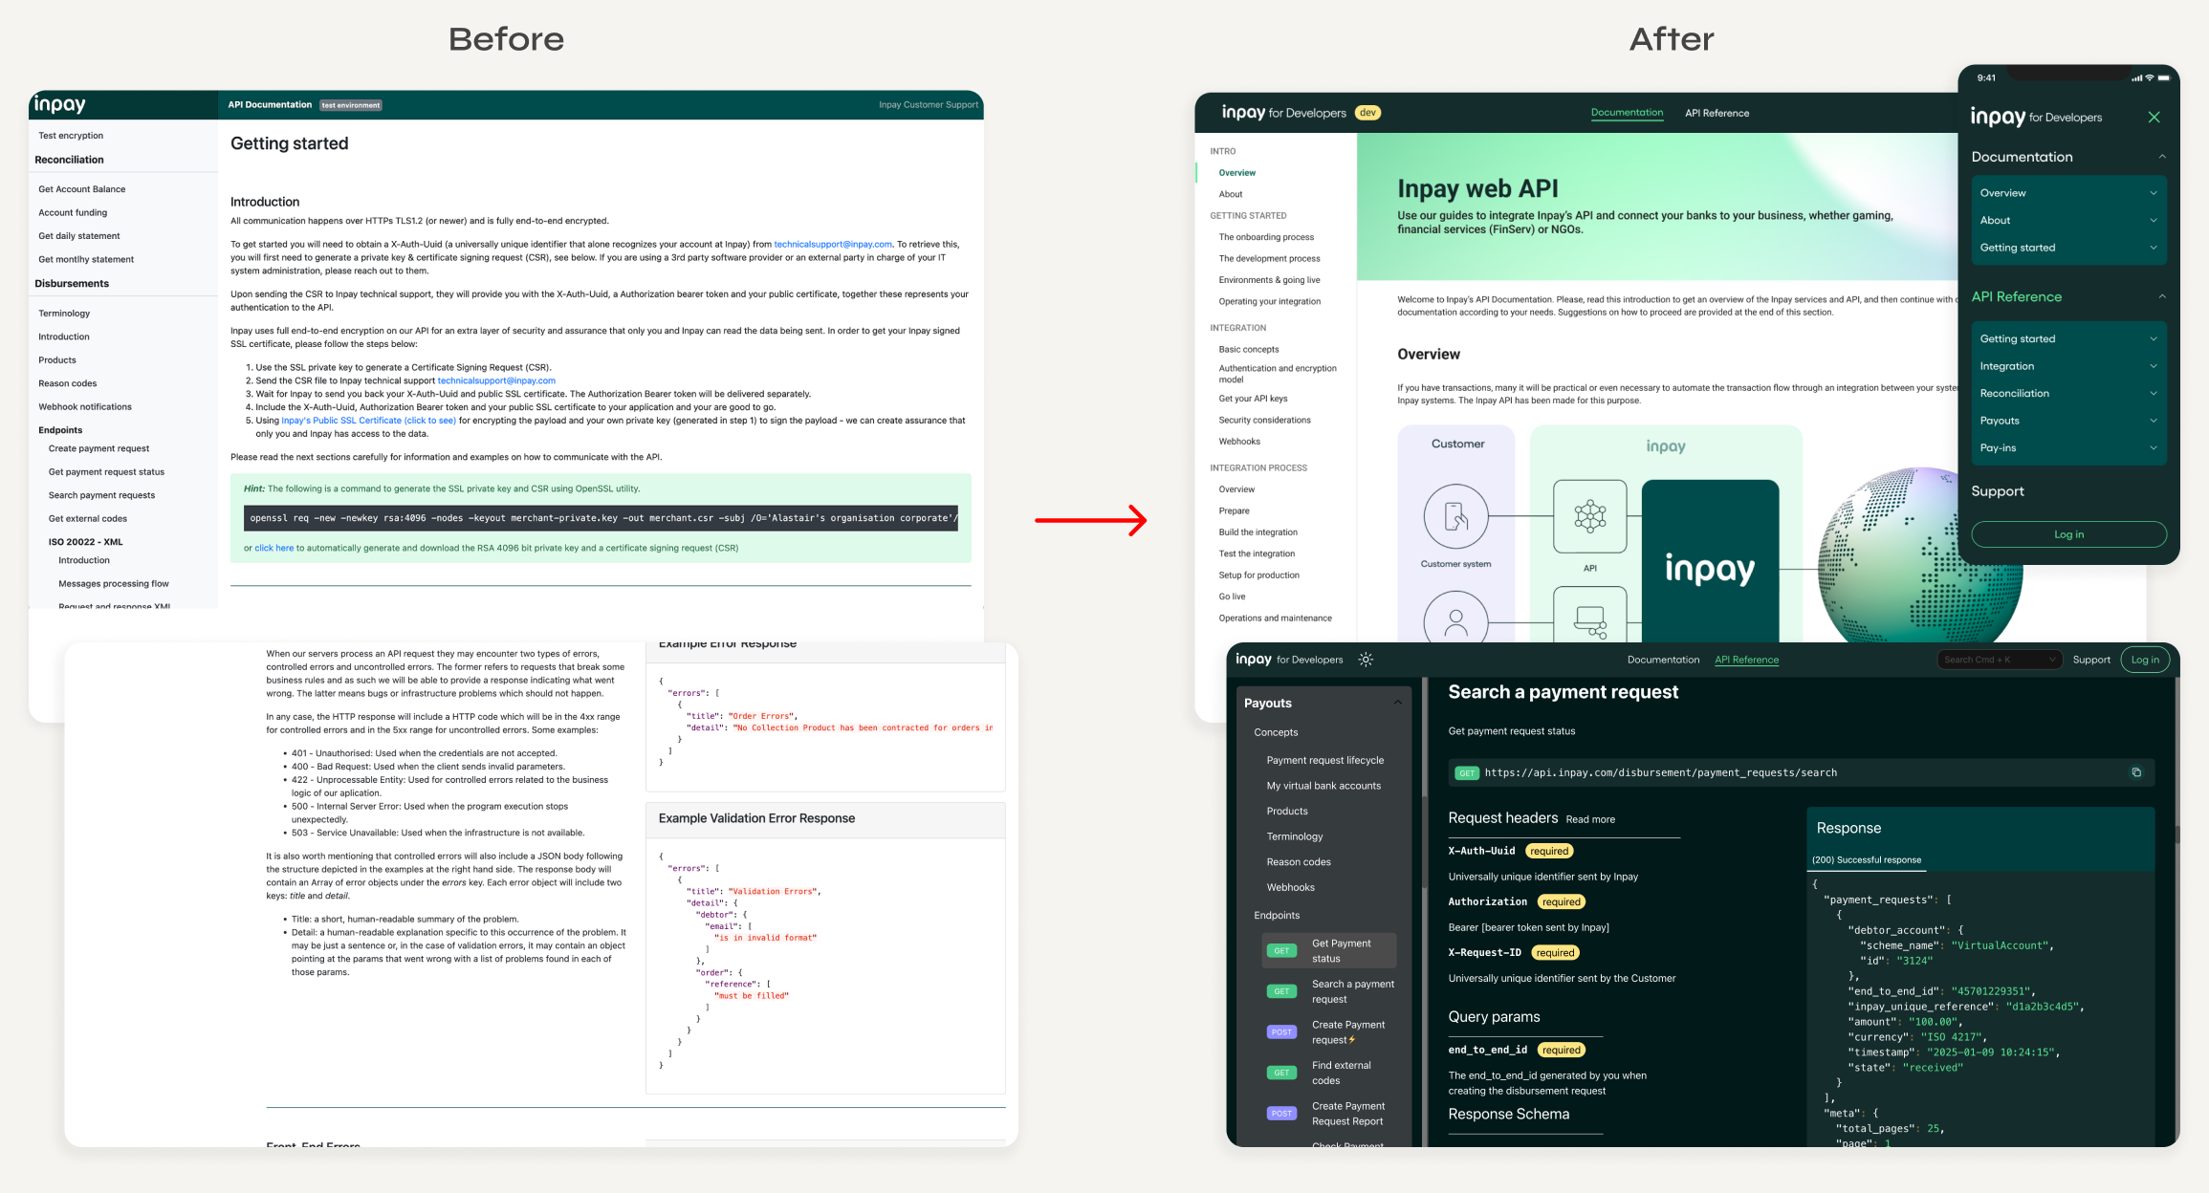Open My virtual bank accounts item
The width and height of the screenshot is (2209, 1193).
pos(1323,786)
